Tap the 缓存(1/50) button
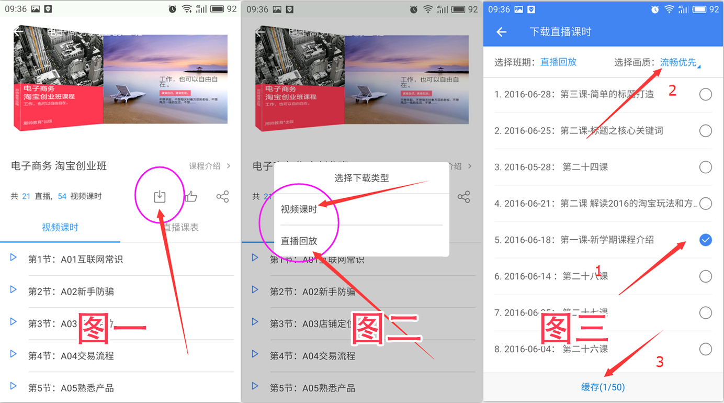Screen dimensions: 724x403 [603, 387]
